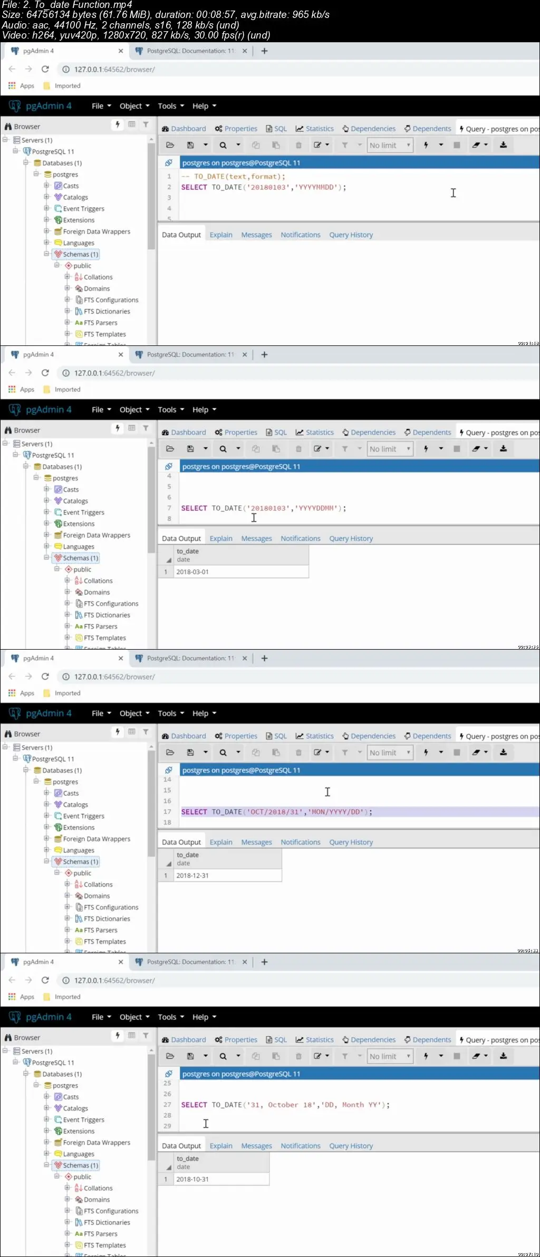
Task: Click new tab plus icon in 2018-10-31 frame
Action: click(x=265, y=962)
